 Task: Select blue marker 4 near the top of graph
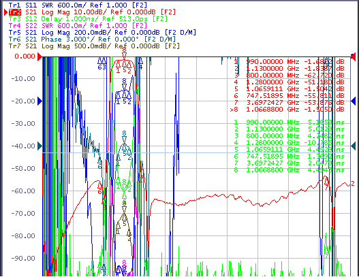[x=141, y=63]
